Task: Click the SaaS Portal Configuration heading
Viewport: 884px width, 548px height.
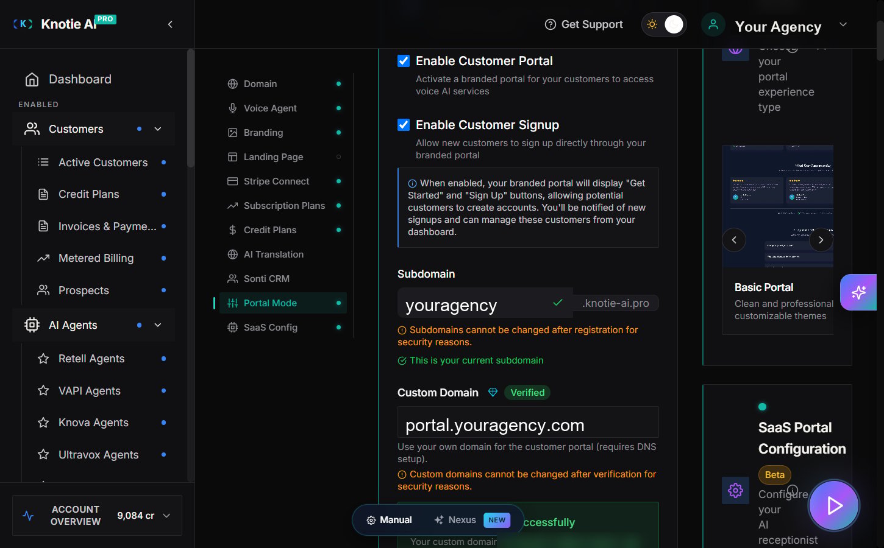Action: (x=802, y=438)
